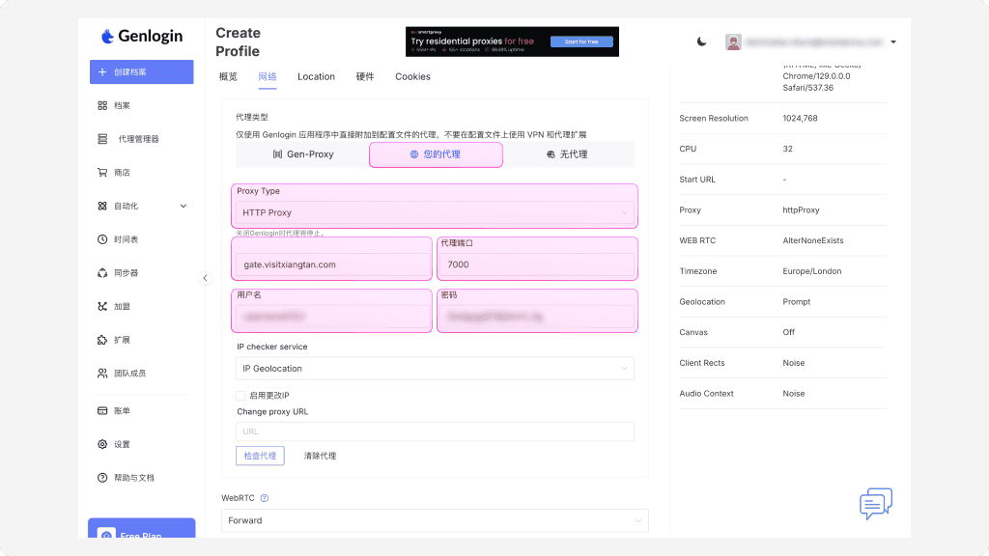Image resolution: width=989 pixels, height=556 pixels.
Task: Enable the 启用更改IP checkbox
Action: [x=240, y=396]
